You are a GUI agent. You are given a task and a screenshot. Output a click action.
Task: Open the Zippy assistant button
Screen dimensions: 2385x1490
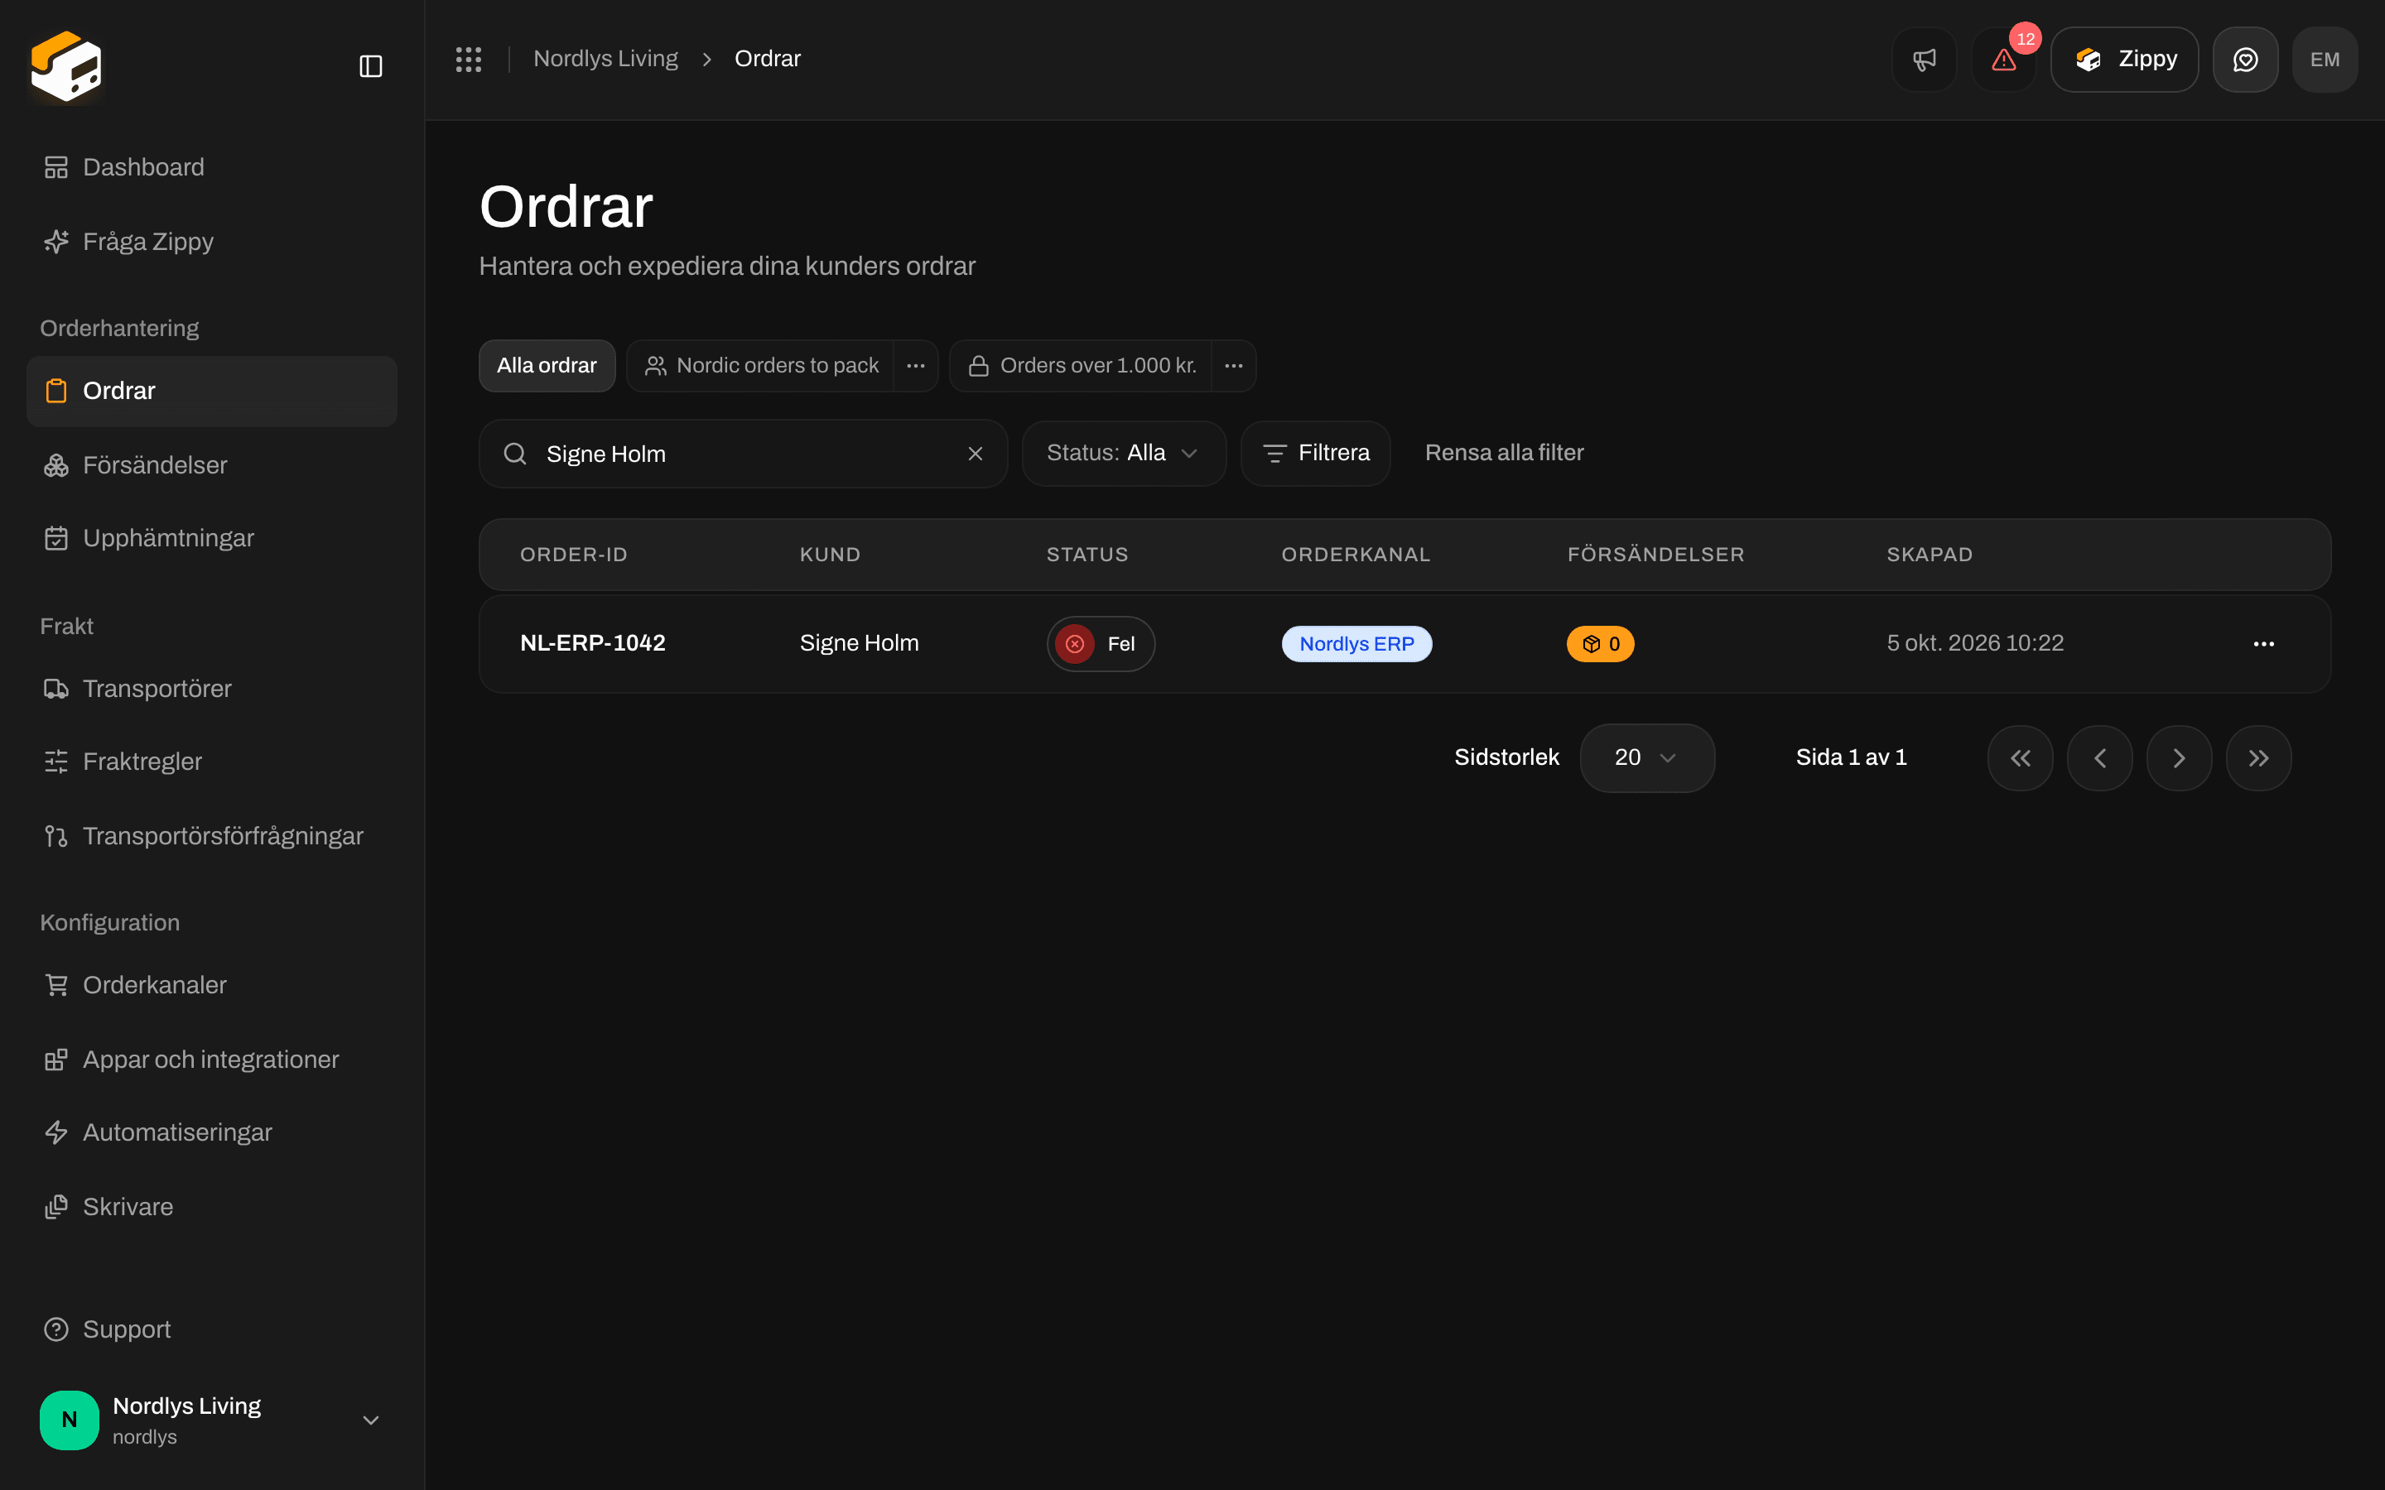click(x=2124, y=59)
